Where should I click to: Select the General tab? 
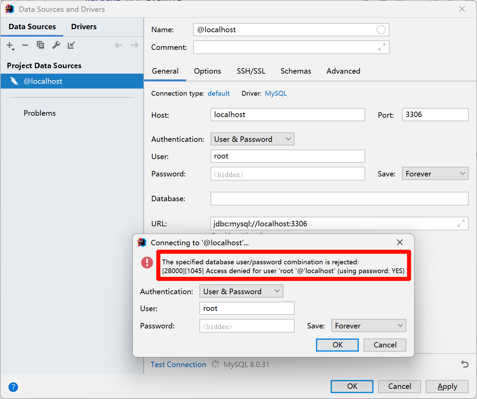click(x=165, y=71)
